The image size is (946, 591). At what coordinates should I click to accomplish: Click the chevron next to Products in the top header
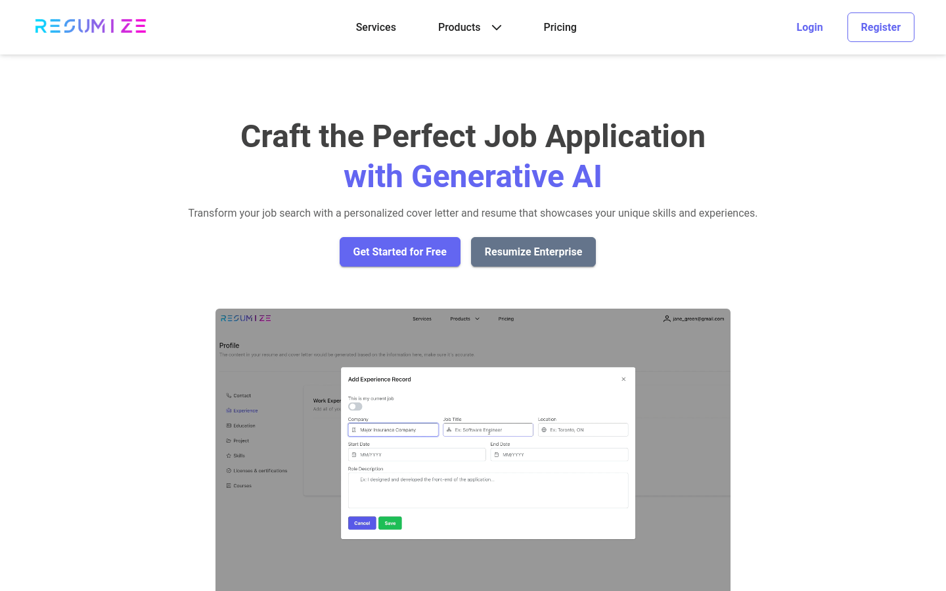pyautogui.click(x=497, y=28)
